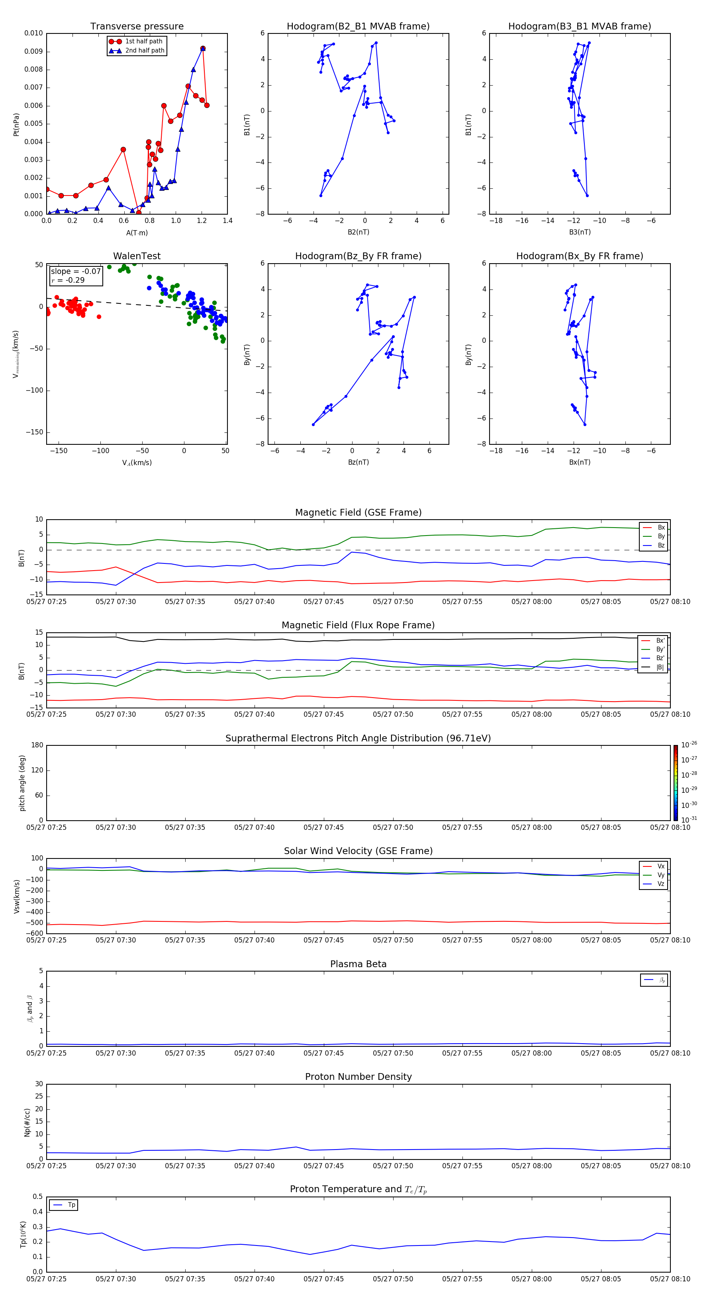Click the "Proton Temperature and Te/Tp" title

pos(358,1189)
